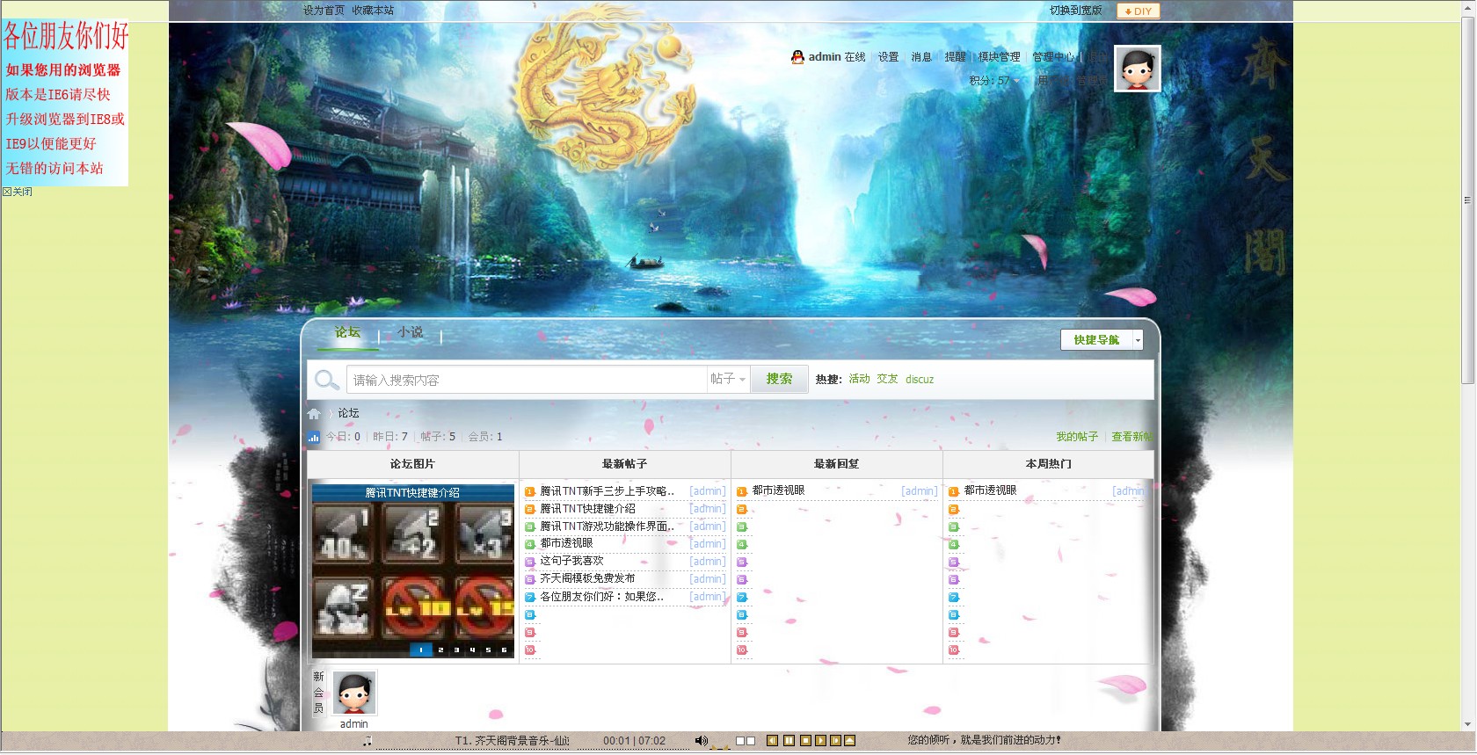This screenshot has height=755, width=1477.
Task: Pause the background music
Action: [789, 741]
